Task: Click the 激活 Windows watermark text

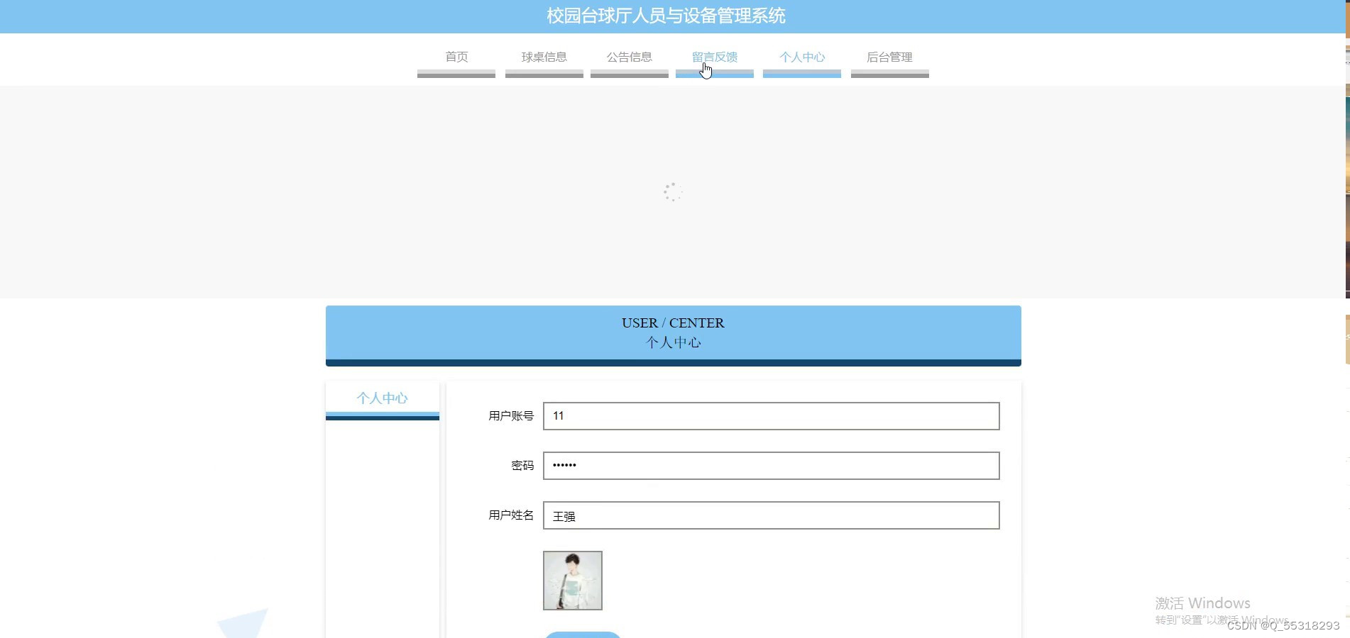Action: 1202,603
